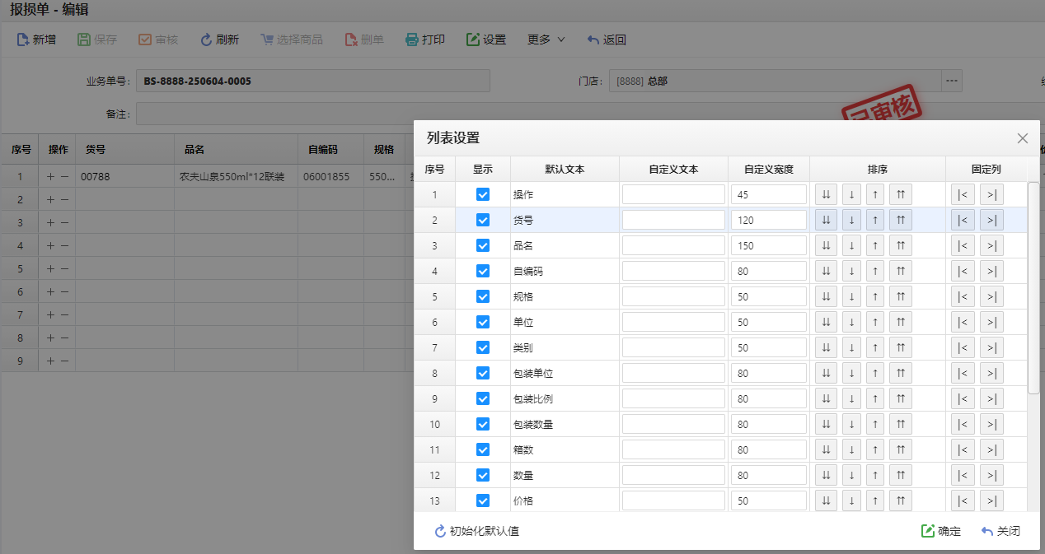Pin 货号 column to right
Viewport: 1045px width, 554px height.
tap(991, 221)
